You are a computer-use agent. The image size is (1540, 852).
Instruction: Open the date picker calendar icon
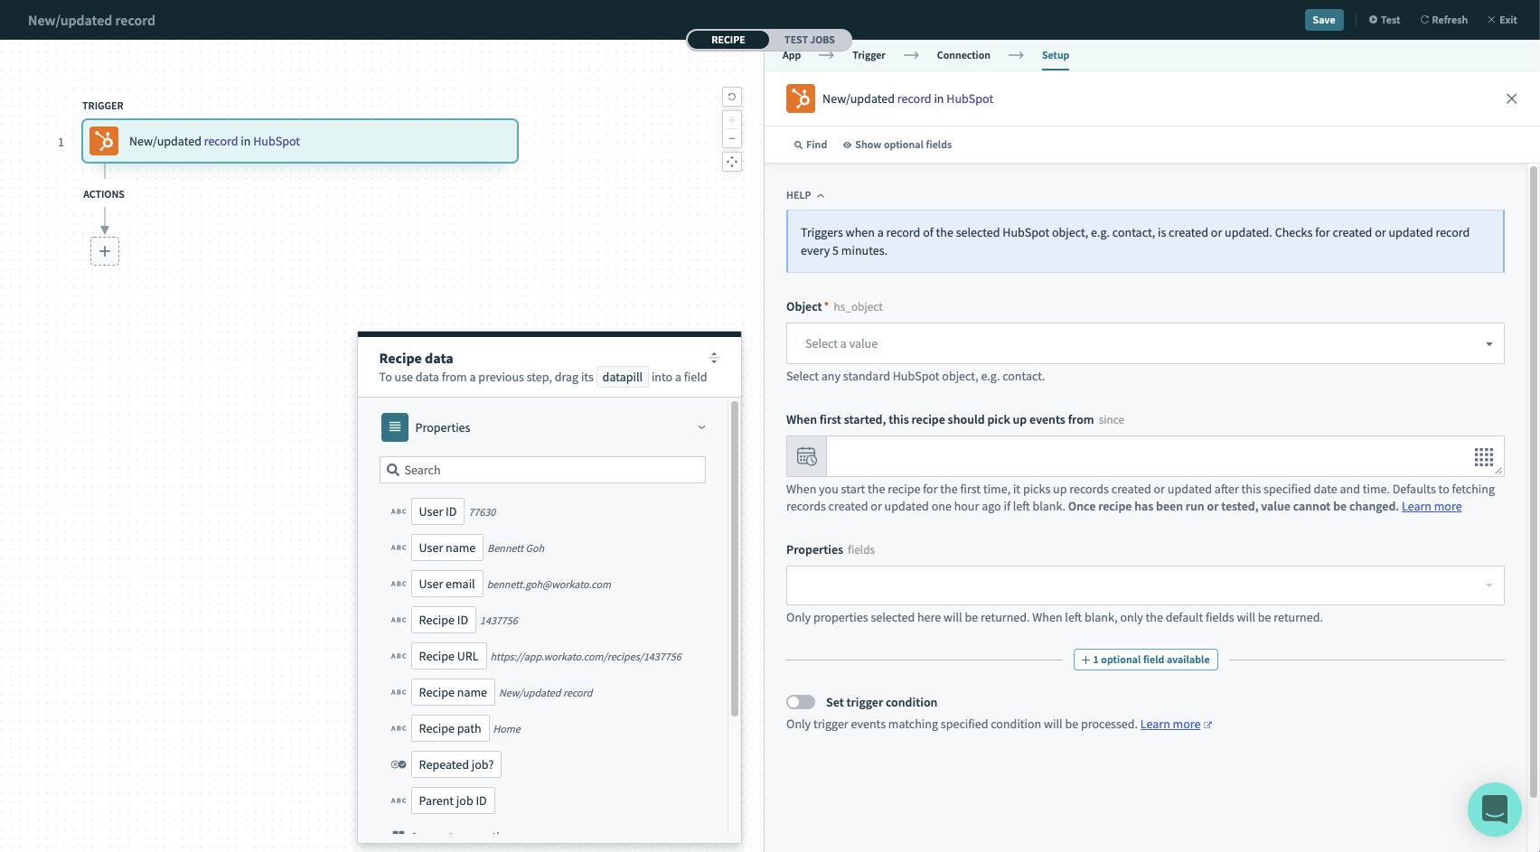805,455
